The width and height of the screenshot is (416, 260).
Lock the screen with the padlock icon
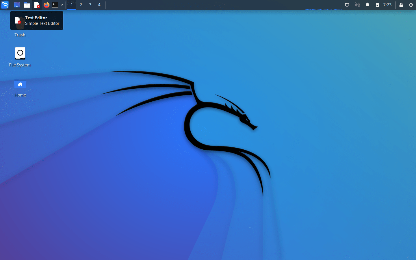(x=401, y=5)
